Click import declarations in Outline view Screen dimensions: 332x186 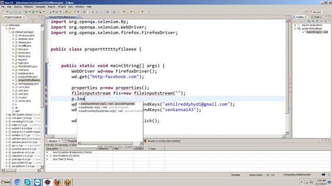(x=312, y=25)
